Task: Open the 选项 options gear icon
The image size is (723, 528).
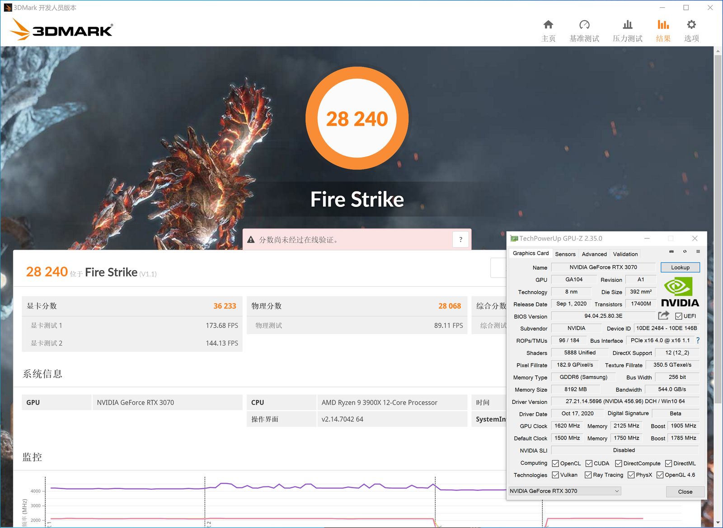Action: tap(691, 24)
